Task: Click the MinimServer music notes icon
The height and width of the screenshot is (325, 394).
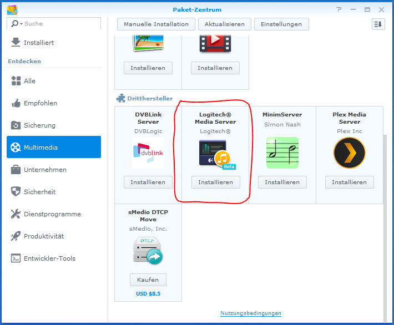Action: tap(282, 153)
